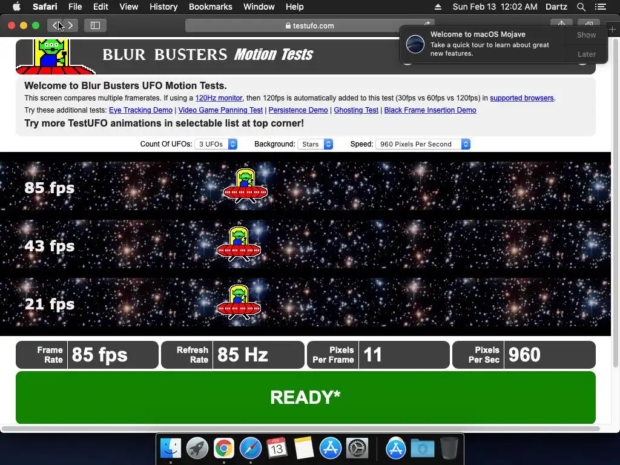Image resolution: width=620 pixels, height=465 pixels.
Task: Open the Help menu
Action: coord(295,7)
